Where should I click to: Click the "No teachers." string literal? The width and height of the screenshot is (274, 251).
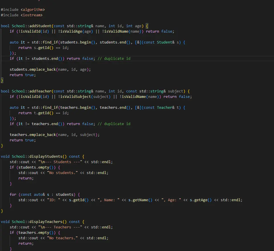click(x=63, y=238)
